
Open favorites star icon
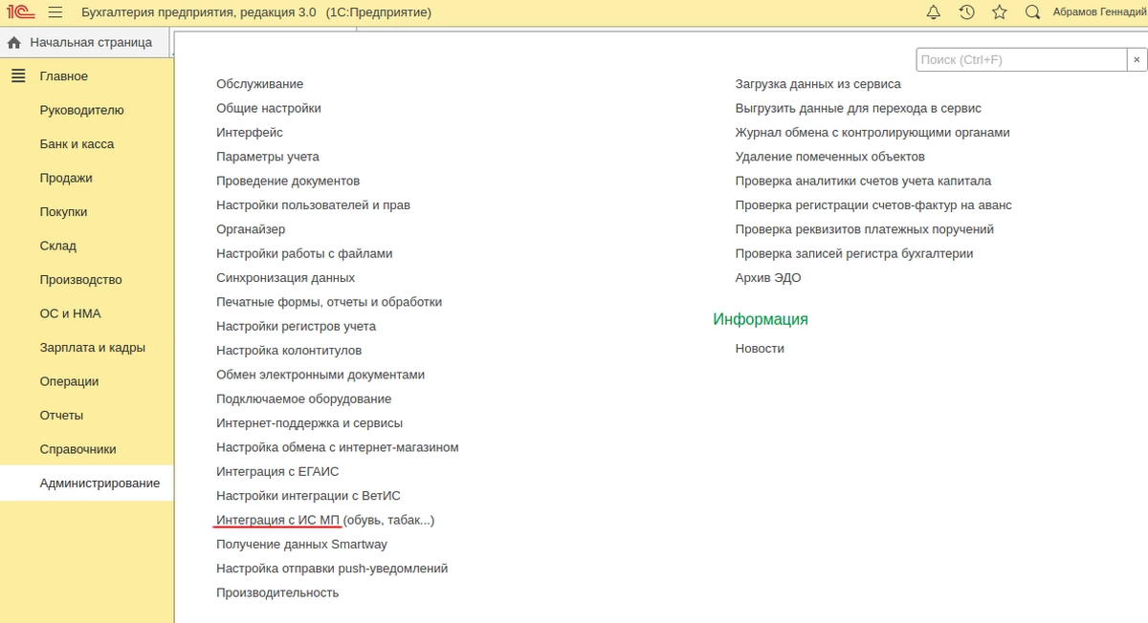point(1000,12)
